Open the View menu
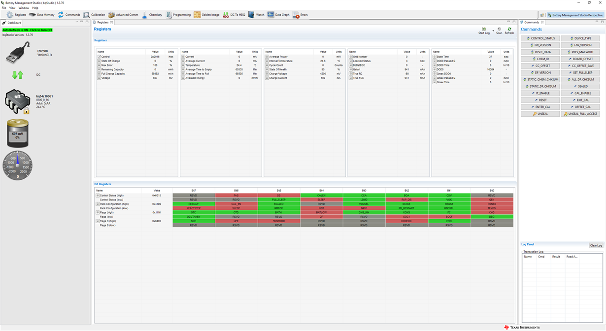606x331 pixels. 12,8
